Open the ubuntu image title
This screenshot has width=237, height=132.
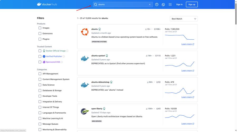(x=94, y=29)
